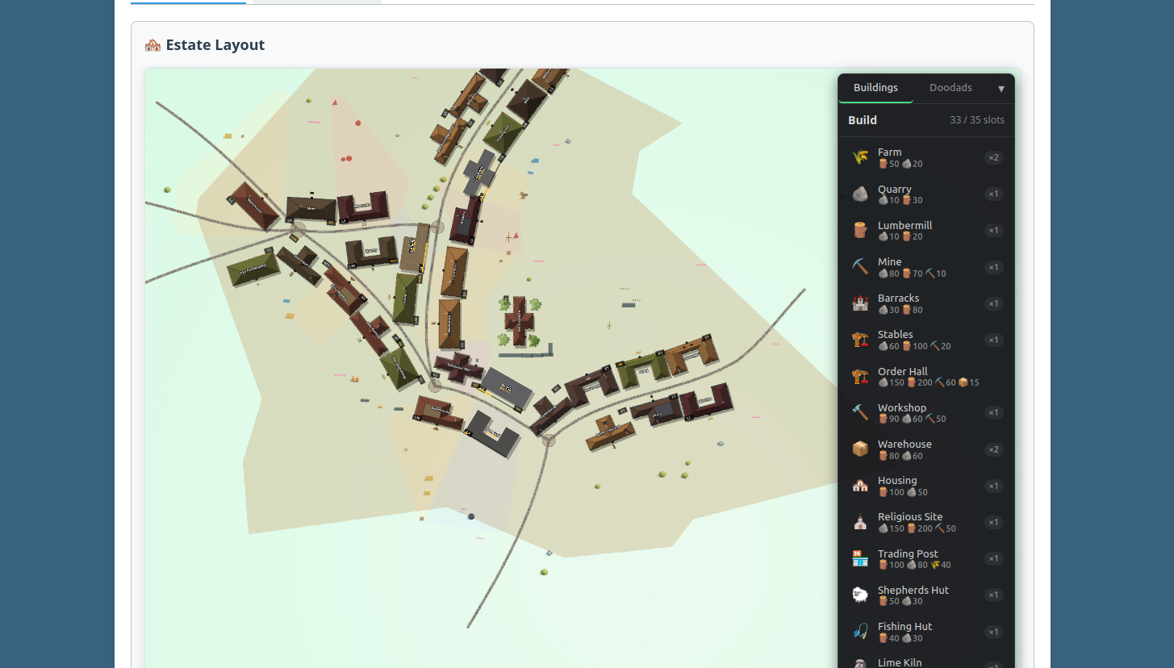Select the Mine pickaxe icon
This screenshot has height=668, width=1174.
pyautogui.click(x=860, y=267)
